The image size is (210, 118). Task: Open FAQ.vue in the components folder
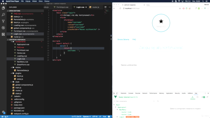[x=20, y=47]
